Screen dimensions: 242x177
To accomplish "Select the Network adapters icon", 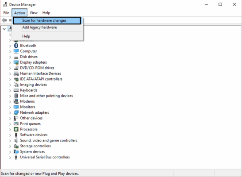I will coord(16,112).
